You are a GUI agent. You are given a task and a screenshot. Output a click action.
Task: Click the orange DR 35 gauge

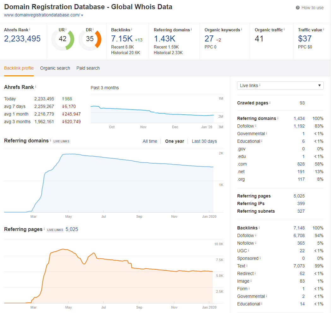point(90,40)
